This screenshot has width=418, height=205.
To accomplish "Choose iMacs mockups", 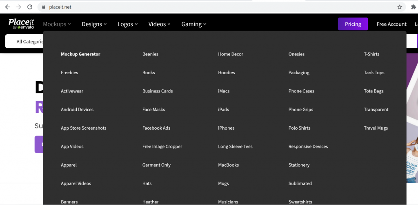I will coord(224,91).
